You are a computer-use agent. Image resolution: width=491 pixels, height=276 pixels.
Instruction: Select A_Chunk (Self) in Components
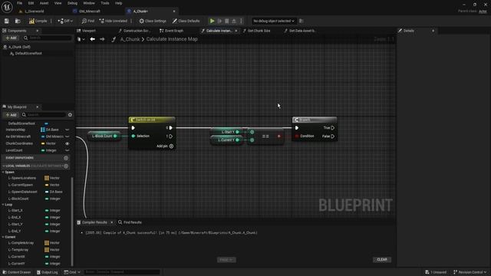19,47
